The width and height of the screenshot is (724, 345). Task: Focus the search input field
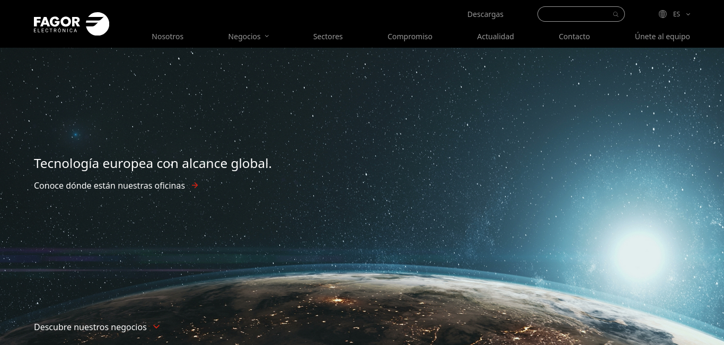581,14
